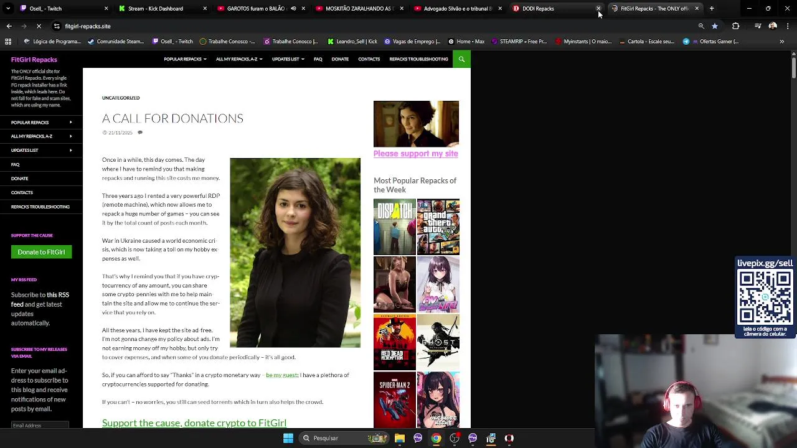The height and width of the screenshot is (448, 797).
Task: Expand All My Repacks A-Z in left sidebar
Action: point(70,136)
